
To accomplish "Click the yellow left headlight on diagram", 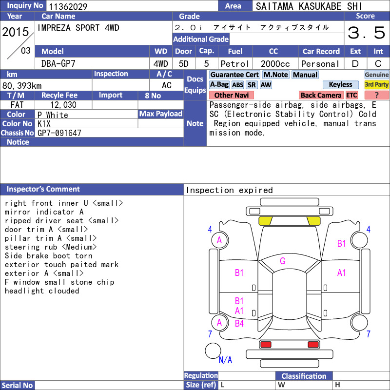I will click(265, 221).
